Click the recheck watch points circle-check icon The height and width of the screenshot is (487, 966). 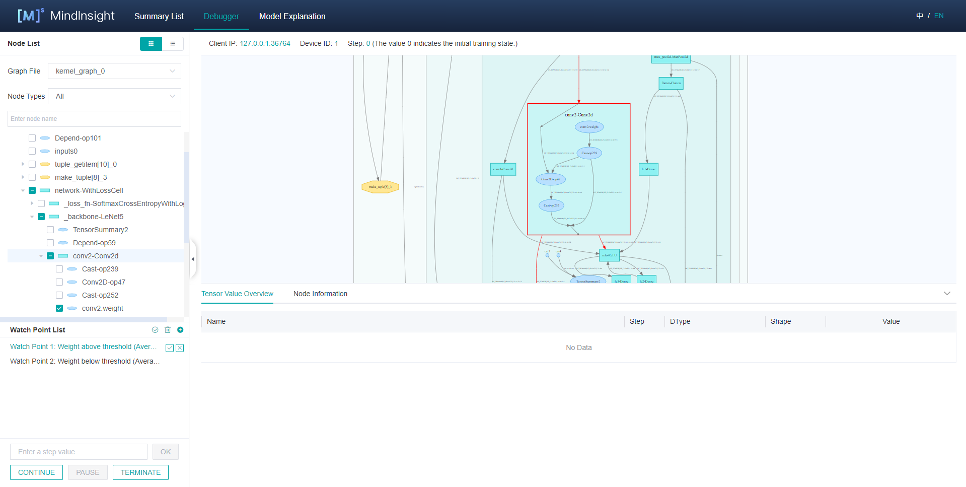tap(155, 330)
